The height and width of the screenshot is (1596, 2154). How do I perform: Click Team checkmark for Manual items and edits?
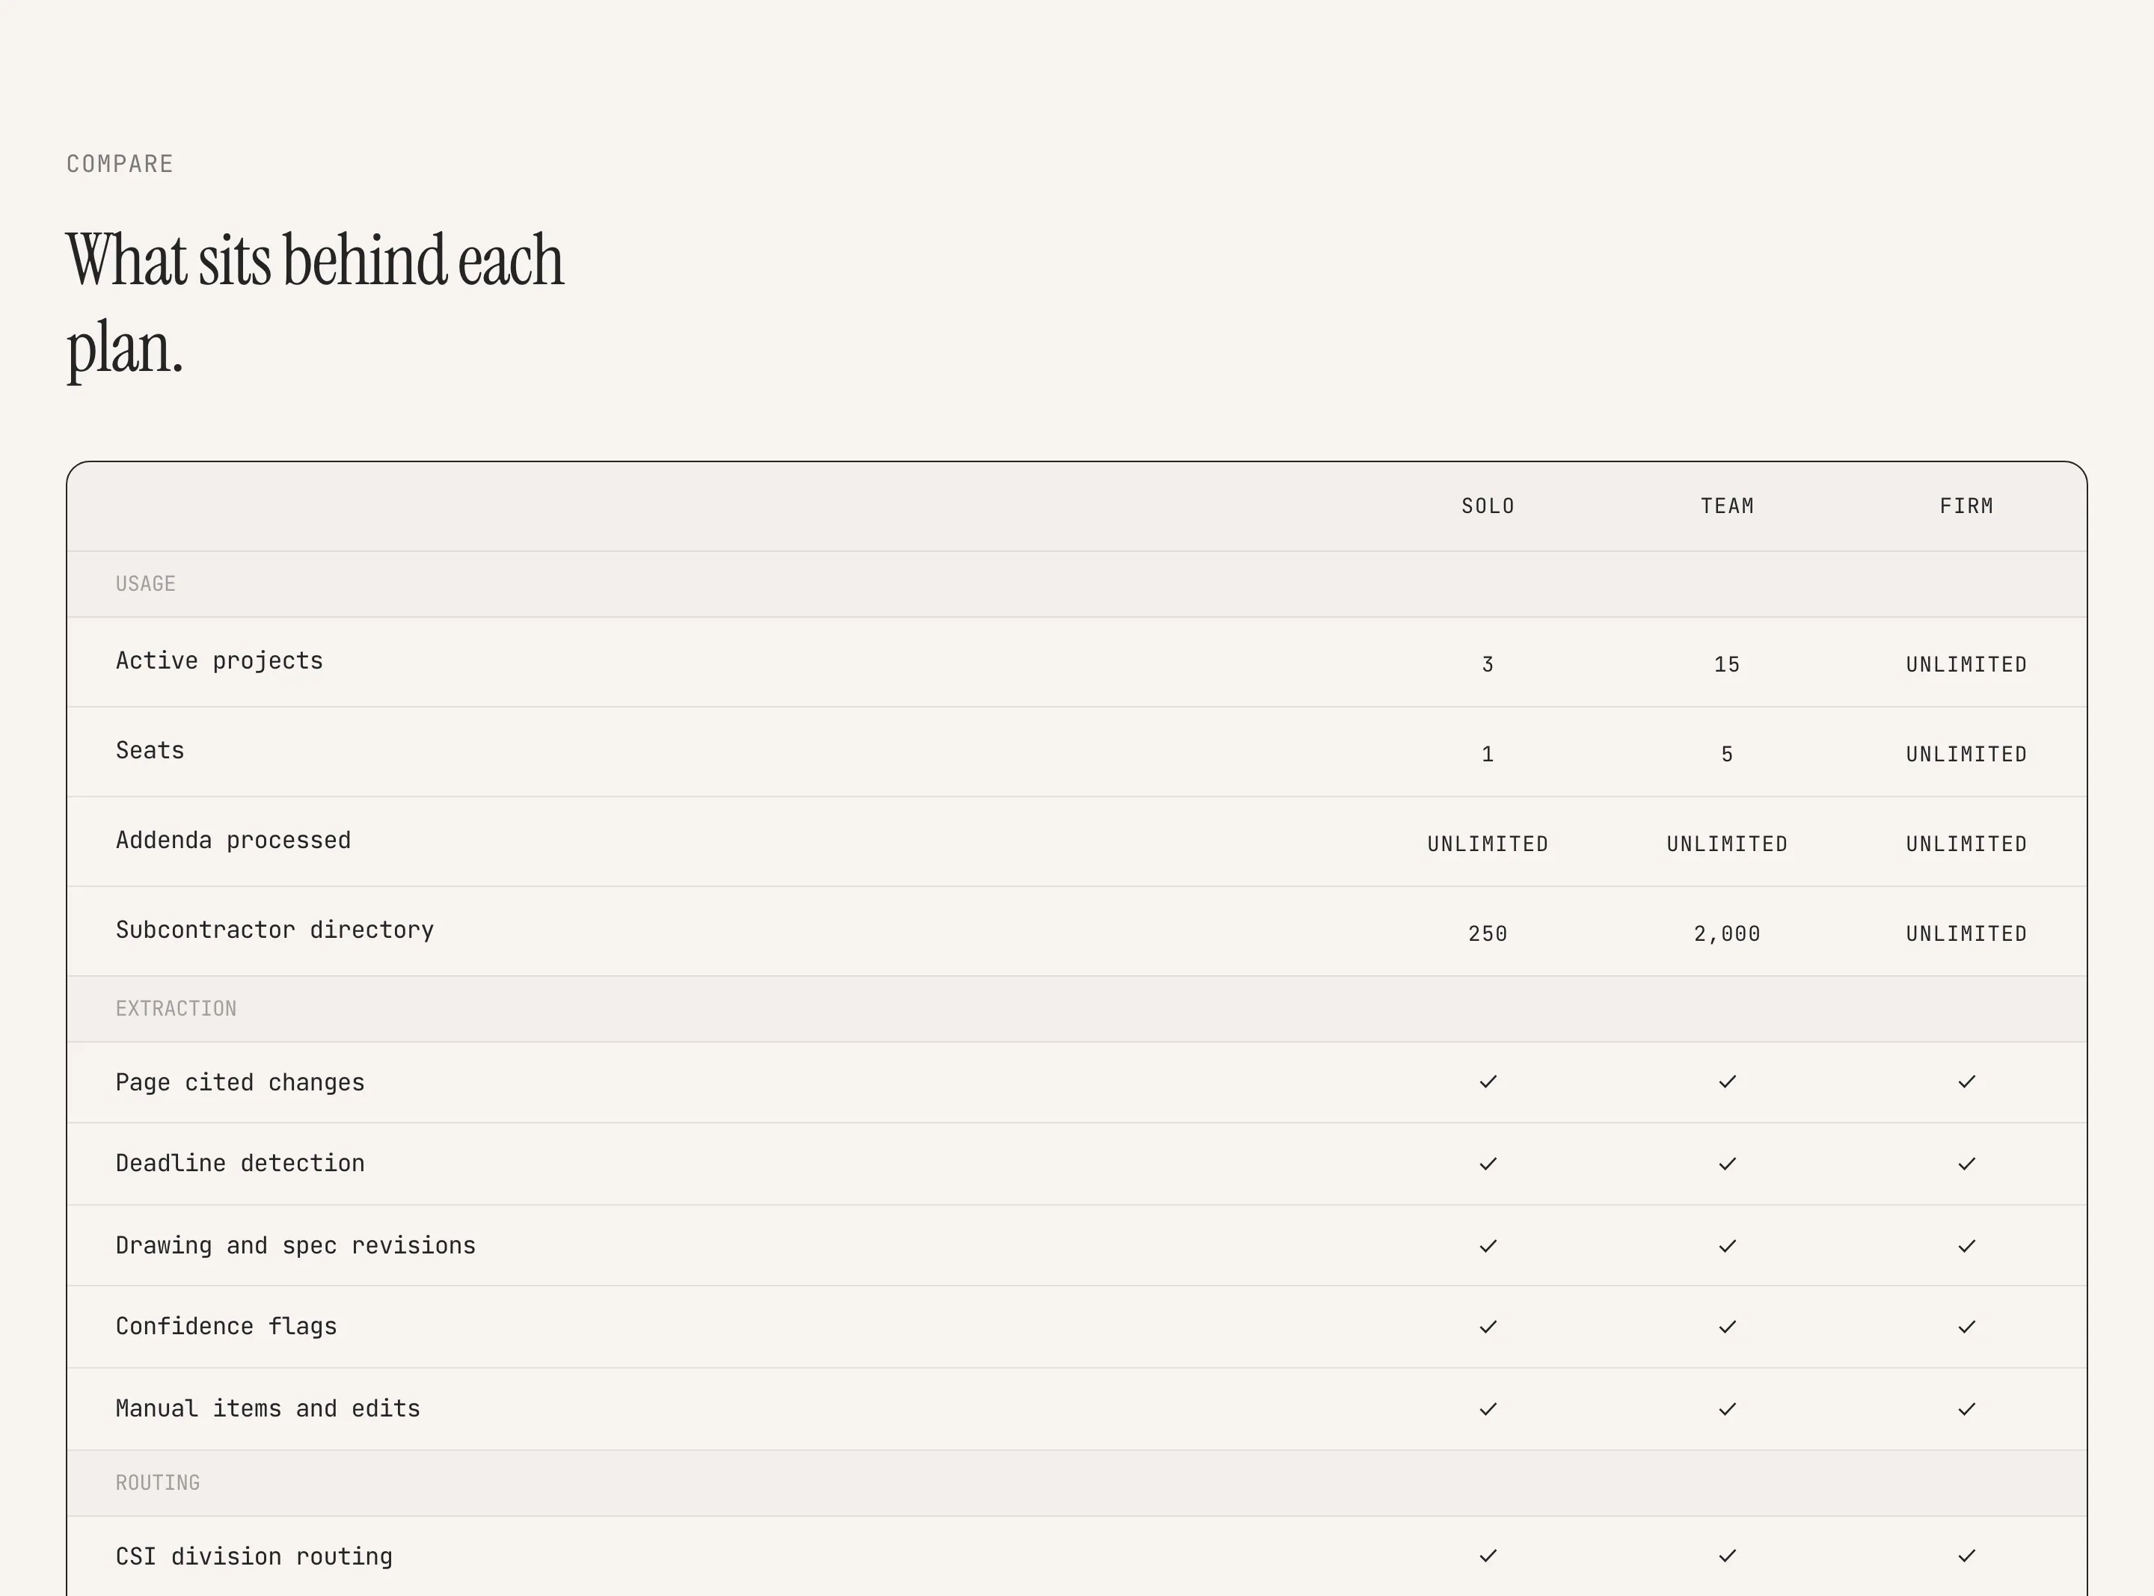pos(1727,1408)
